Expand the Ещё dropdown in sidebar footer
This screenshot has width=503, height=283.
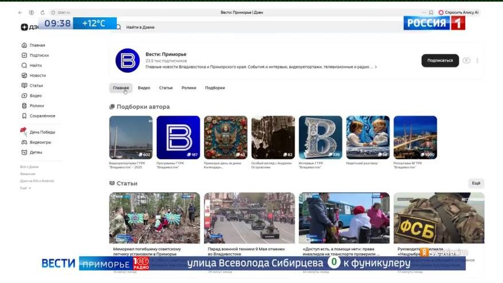pyautogui.click(x=26, y=188)
